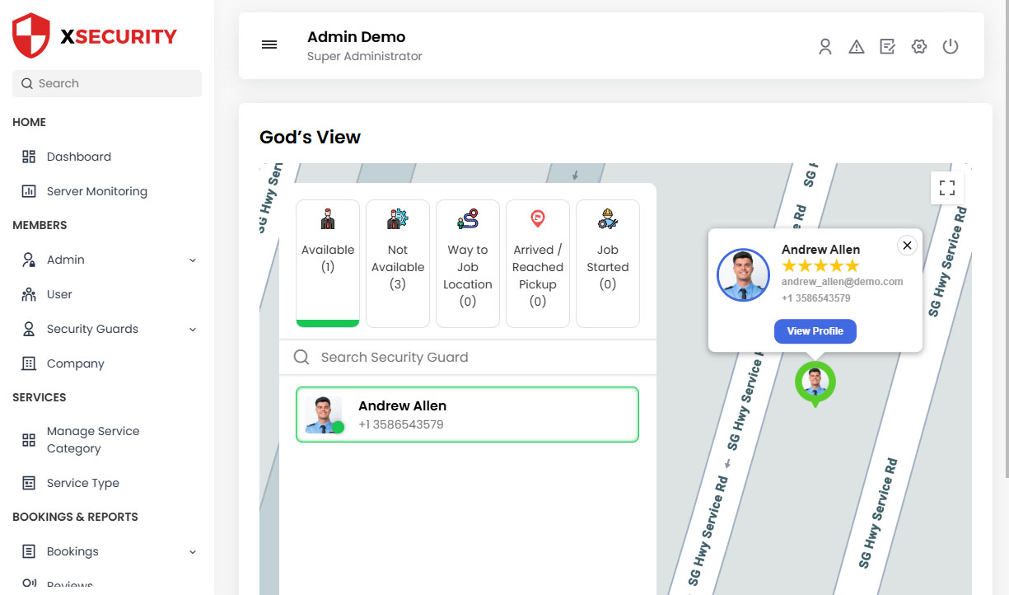The image size is (1009, 595).
Task: Close the Andrew Allen map popup
Action: click(907, 246)
